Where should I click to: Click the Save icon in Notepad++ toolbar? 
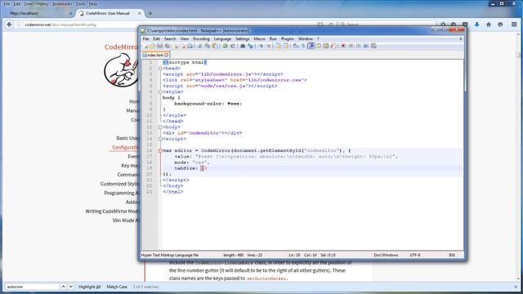click(160, 46)
